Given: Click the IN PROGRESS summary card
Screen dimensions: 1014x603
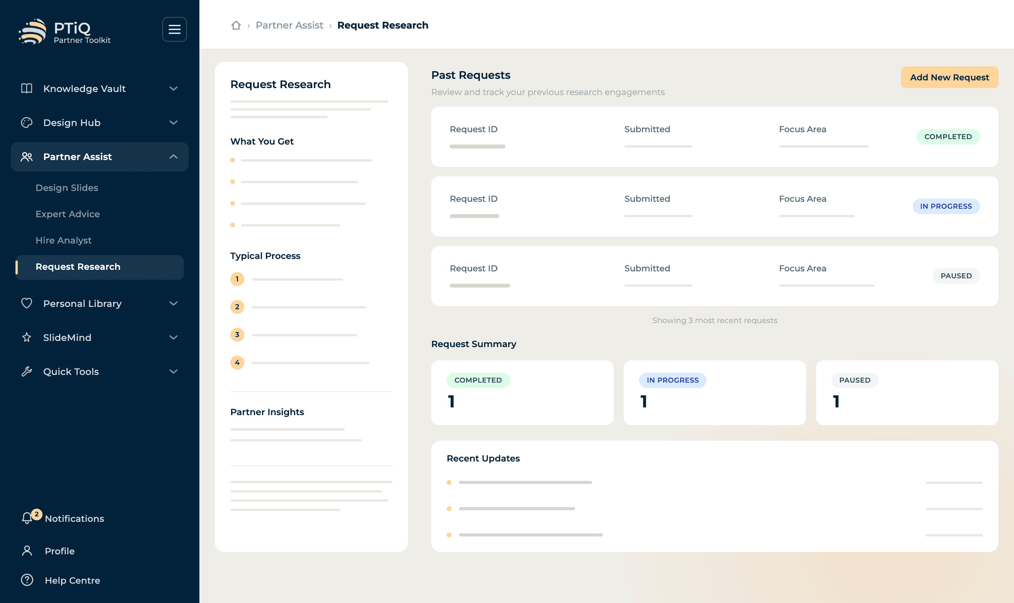Looking at the screenshot, I should (715, 392).
